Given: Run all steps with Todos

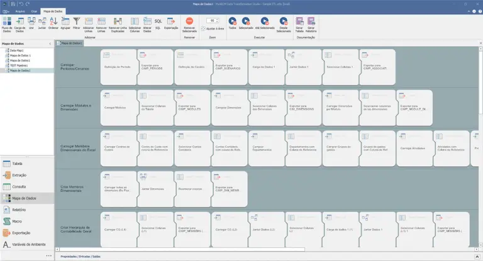Looking at the screenshot, I should [x=233, y=24].
